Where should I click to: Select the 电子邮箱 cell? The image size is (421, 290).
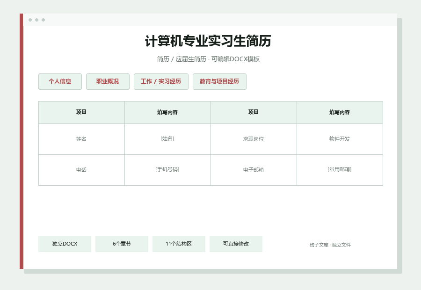pos(254,170)
